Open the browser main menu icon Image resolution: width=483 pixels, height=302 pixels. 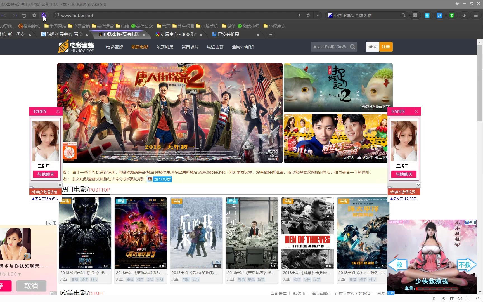476,15
